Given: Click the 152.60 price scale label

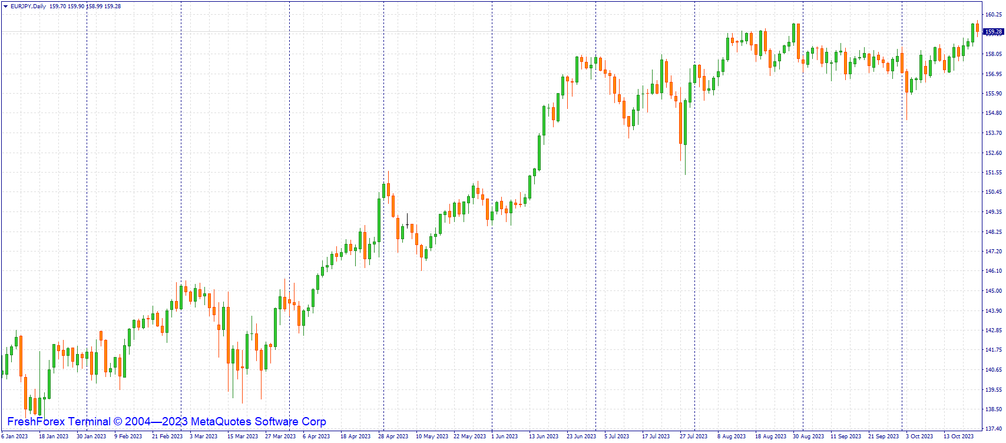Looking at the screenshot, I should [x=993, y=153].
